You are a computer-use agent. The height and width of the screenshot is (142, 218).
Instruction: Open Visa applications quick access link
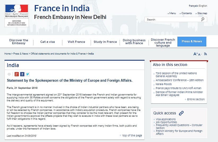[166, 119]
